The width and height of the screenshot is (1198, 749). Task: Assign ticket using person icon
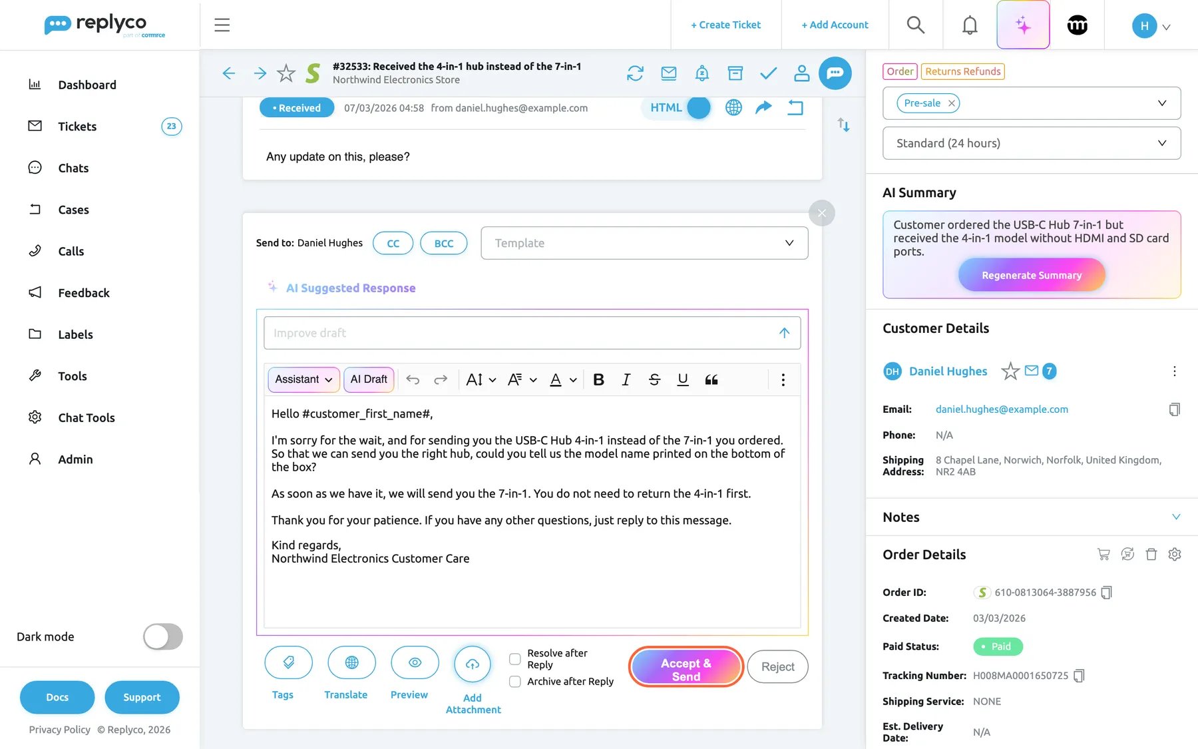802,73
